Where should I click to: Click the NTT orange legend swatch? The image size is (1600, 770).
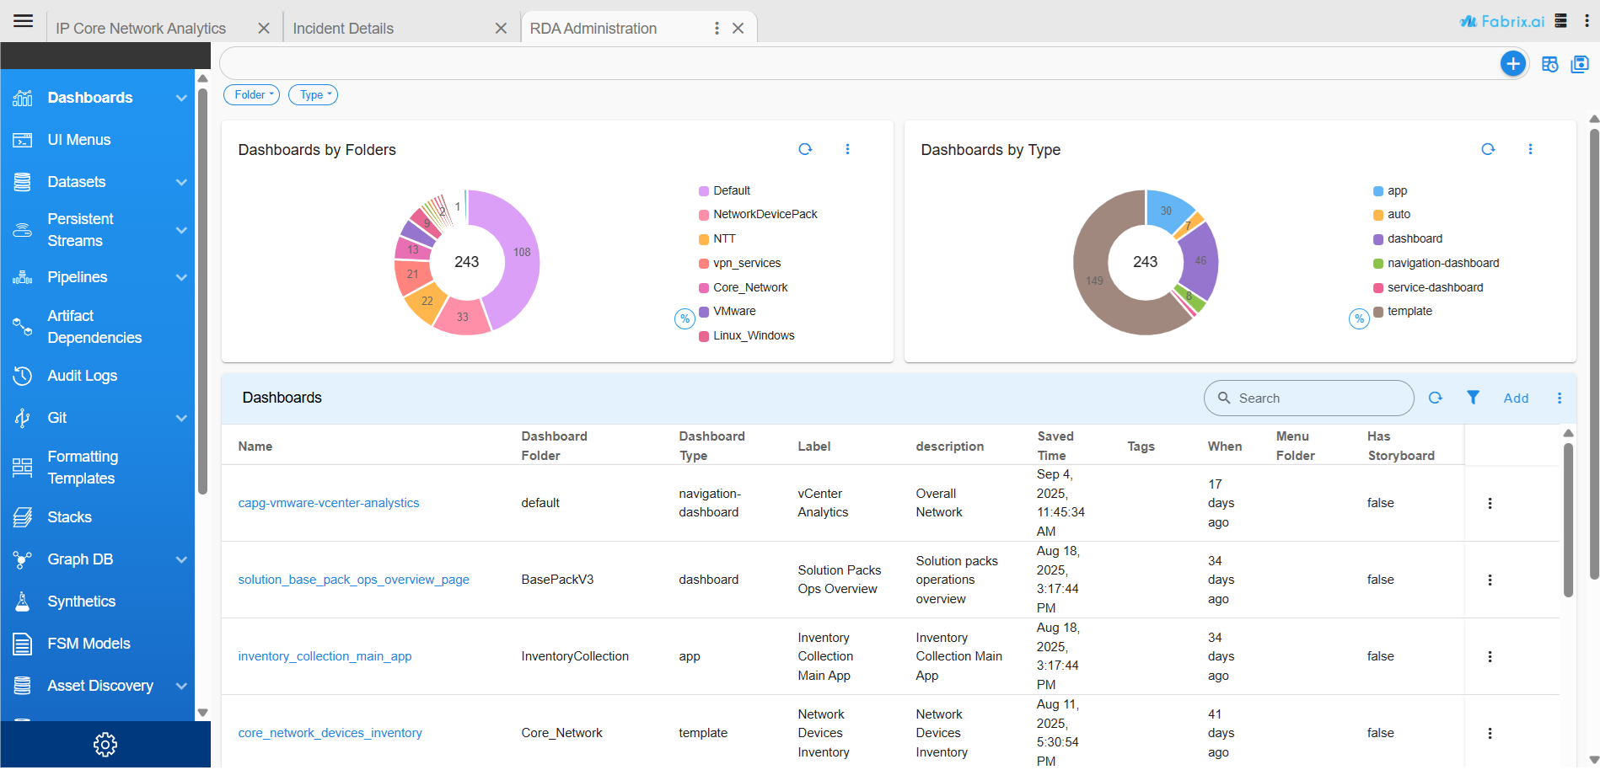pyautogui.click(x=704, y=239)
